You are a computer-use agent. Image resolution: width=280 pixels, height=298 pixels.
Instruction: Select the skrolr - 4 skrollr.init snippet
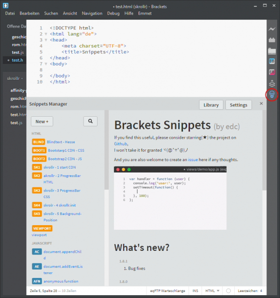[x=60, y=205]
